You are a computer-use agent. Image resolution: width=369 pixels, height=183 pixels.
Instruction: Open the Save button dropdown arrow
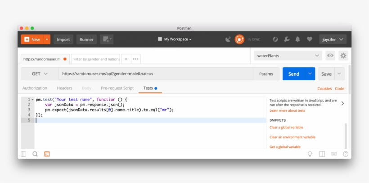click(339, 74)
